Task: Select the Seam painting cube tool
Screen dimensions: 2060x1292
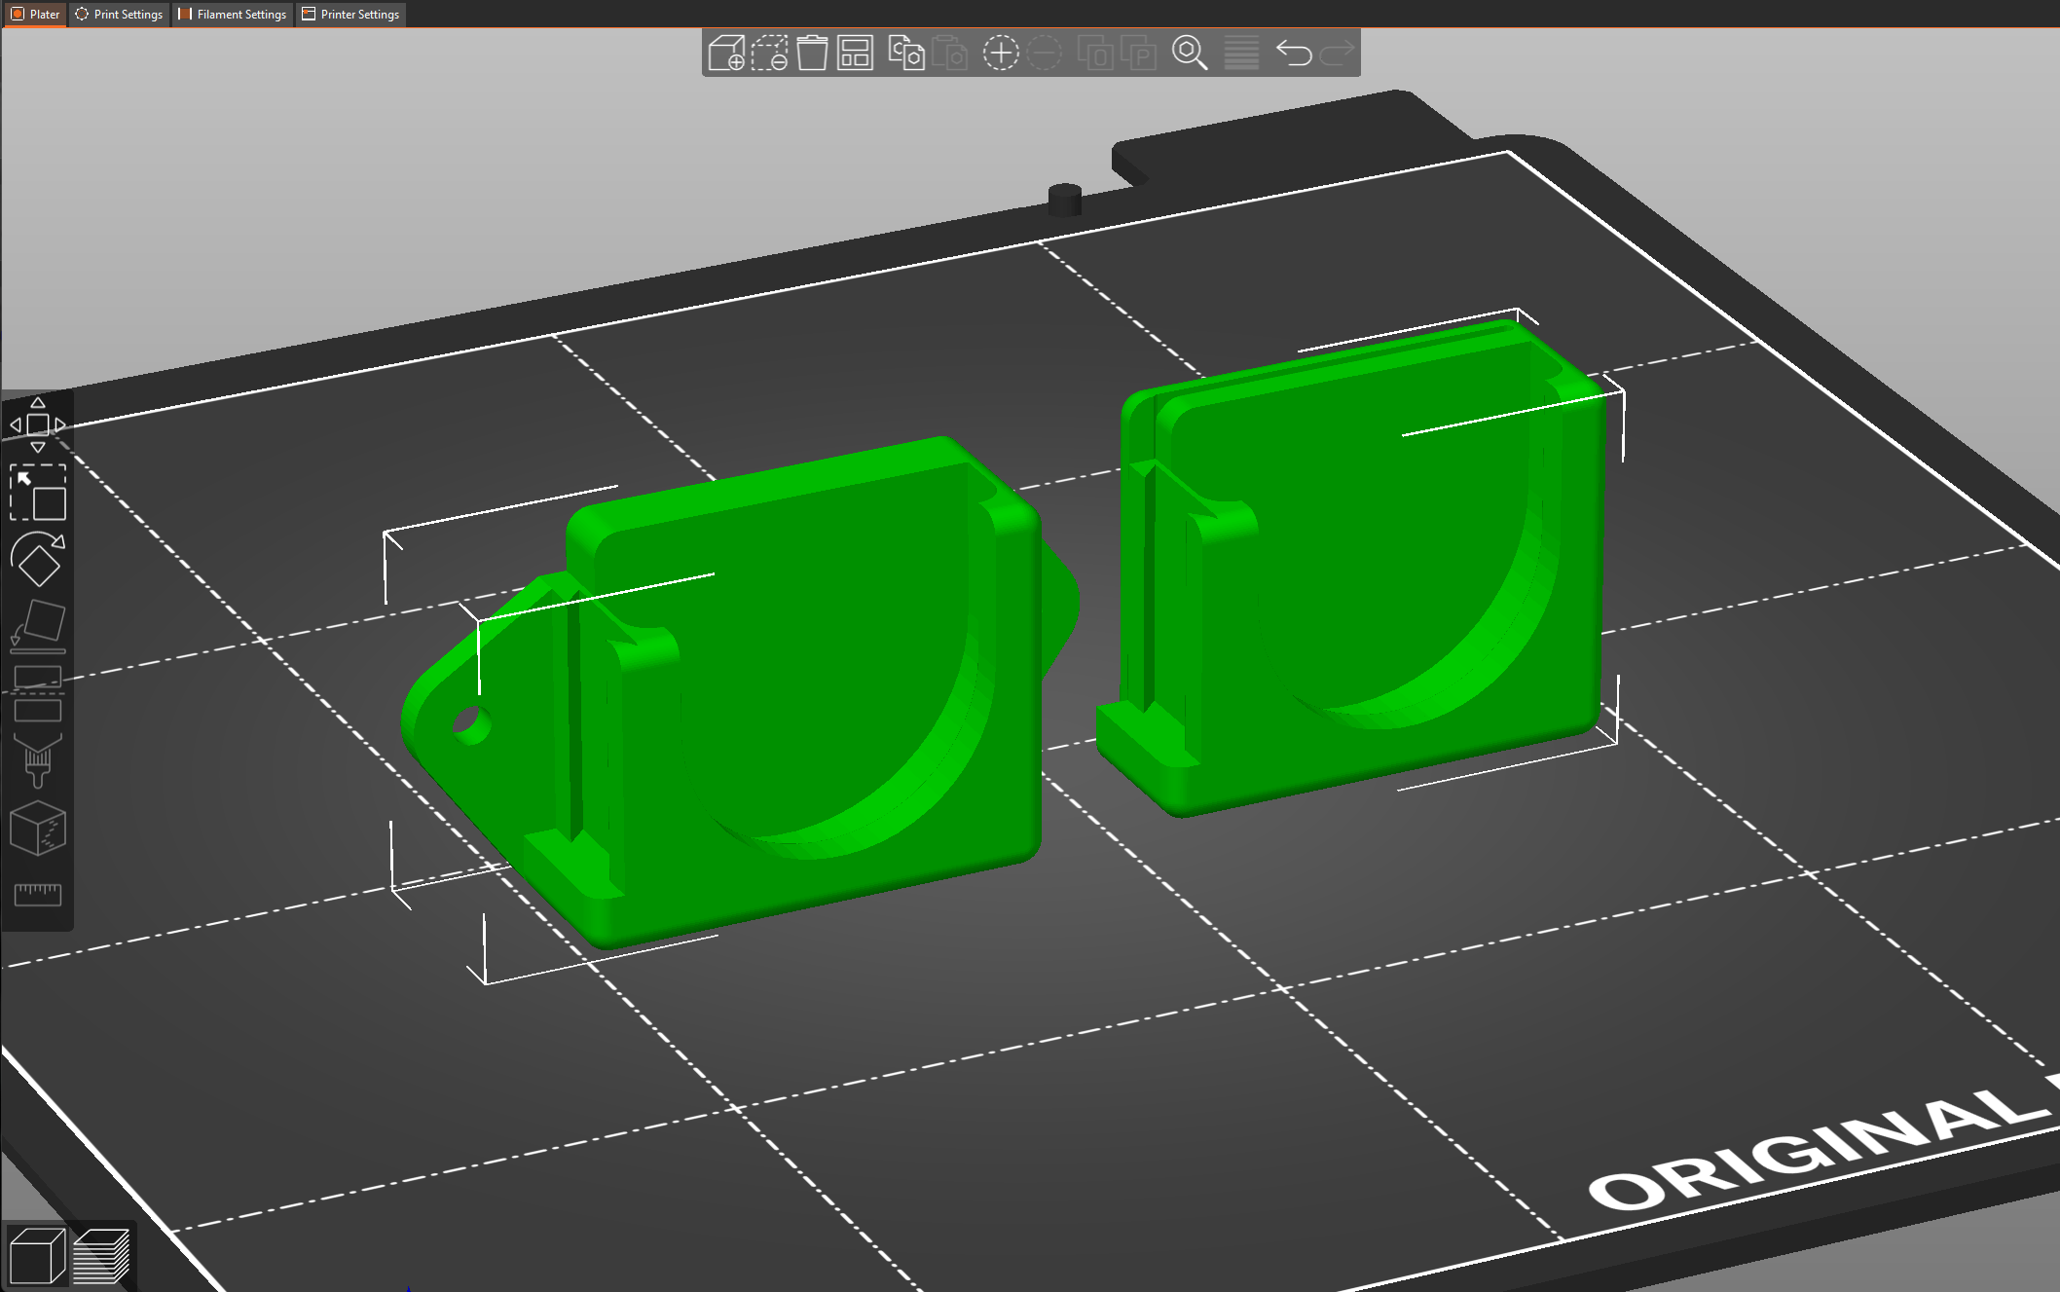Action: 38,828
